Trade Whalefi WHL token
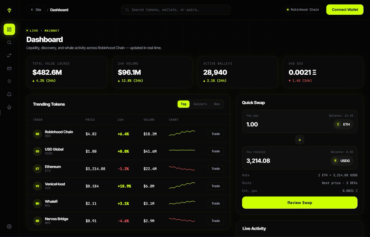The image size is (370, 237). (x=216, y=203)
